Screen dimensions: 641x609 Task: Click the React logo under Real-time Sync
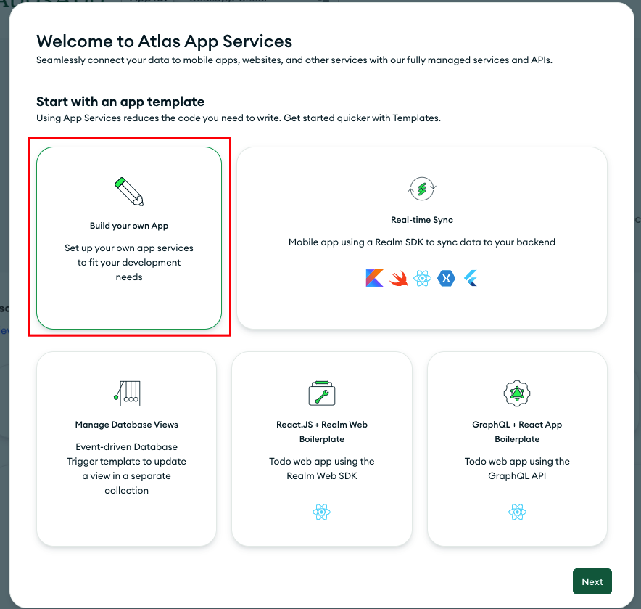click(422, 278)
